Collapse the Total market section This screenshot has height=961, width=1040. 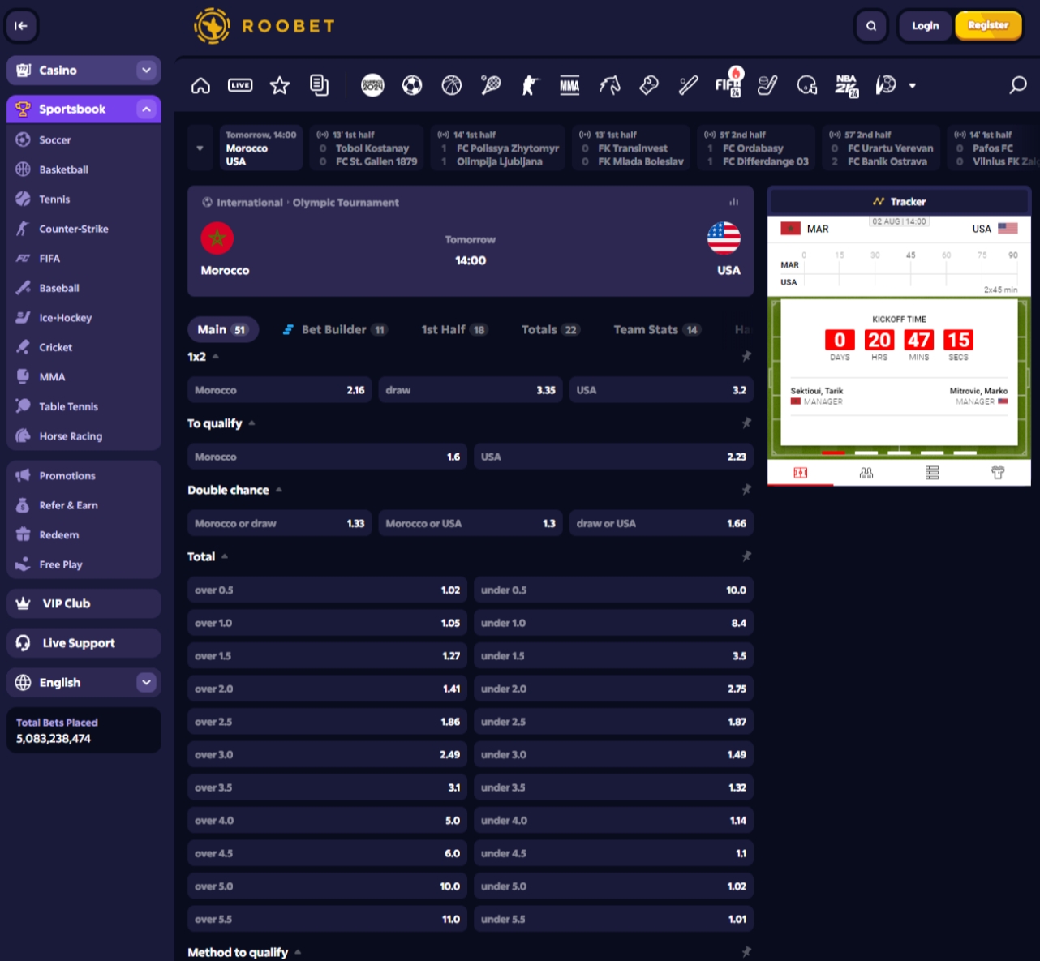[225, 556]
